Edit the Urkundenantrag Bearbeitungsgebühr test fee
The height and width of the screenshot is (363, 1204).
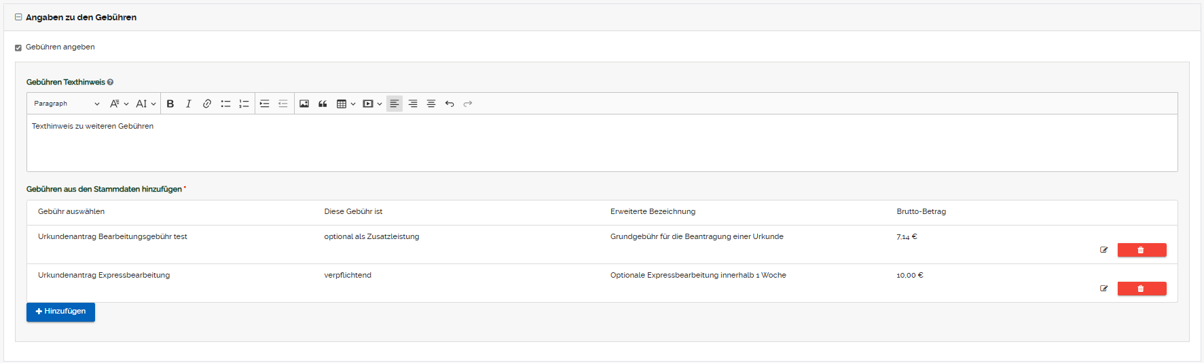pos(1103,250)
